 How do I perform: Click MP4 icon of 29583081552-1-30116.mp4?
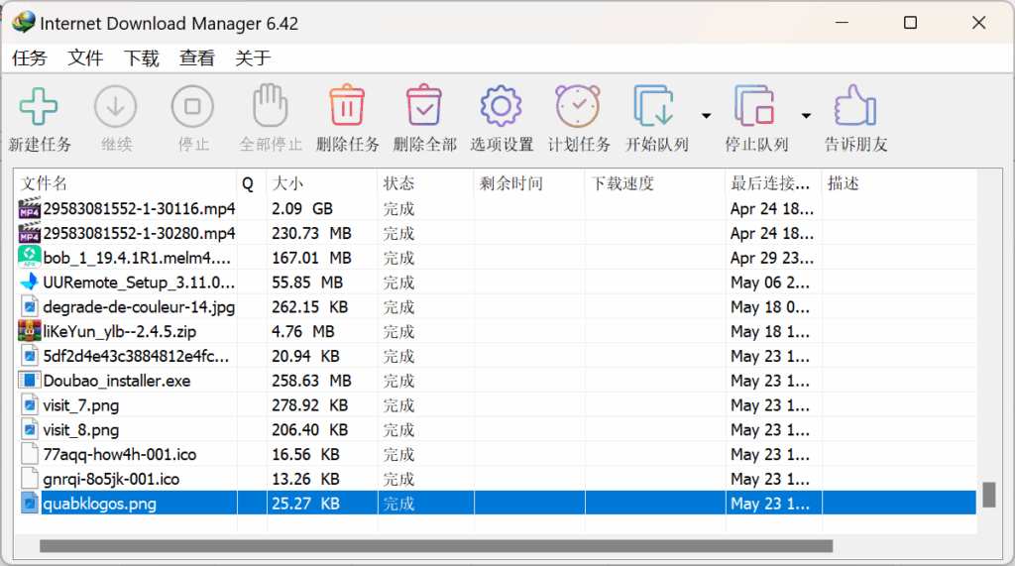tap(29, 208)
